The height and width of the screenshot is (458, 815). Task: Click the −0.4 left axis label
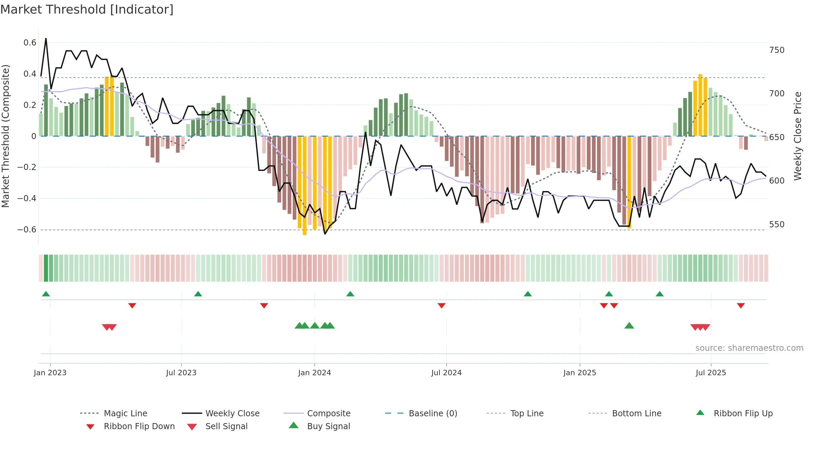(27, 198)
